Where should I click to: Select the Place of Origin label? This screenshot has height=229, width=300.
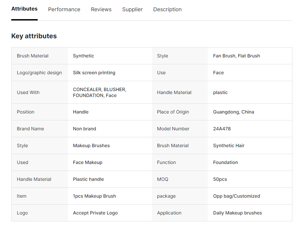pos(173,112)
